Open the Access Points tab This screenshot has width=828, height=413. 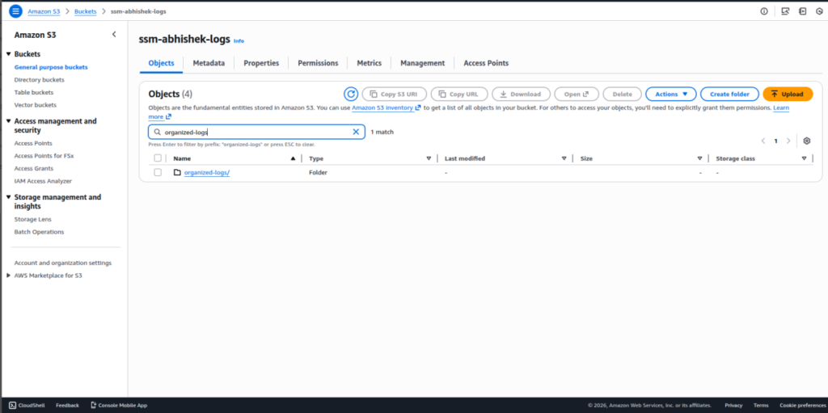pos(486,63)
